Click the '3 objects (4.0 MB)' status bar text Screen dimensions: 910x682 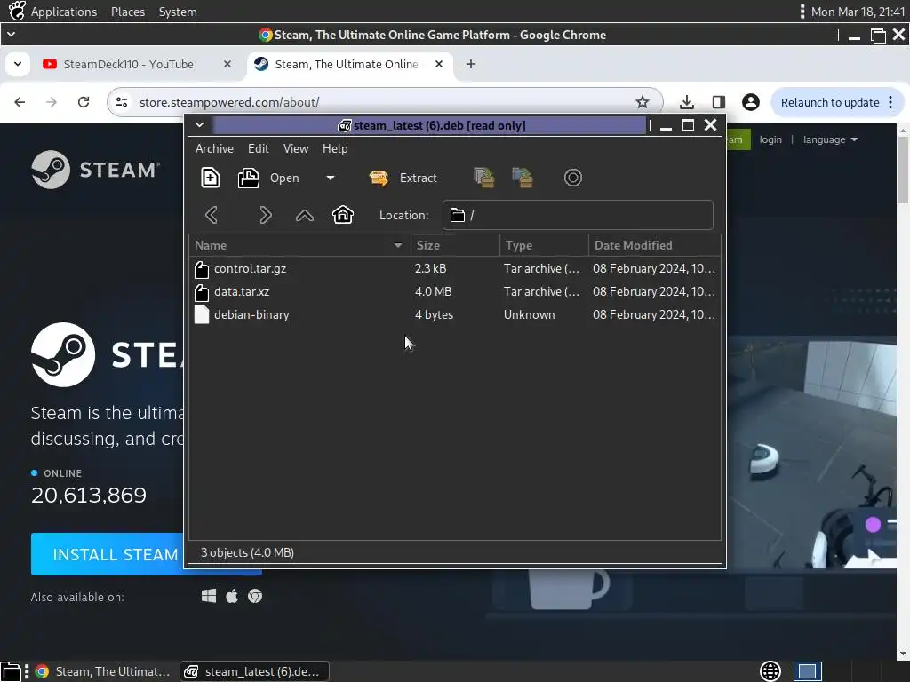pos(247,552)
